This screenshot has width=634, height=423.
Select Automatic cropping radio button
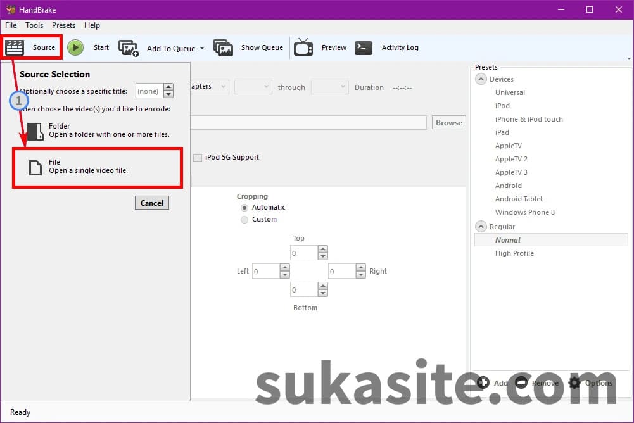[244, 208]
